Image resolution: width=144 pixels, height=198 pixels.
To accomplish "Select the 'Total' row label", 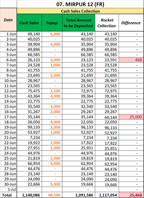I will pyautogui.click(x=8, y=195).
